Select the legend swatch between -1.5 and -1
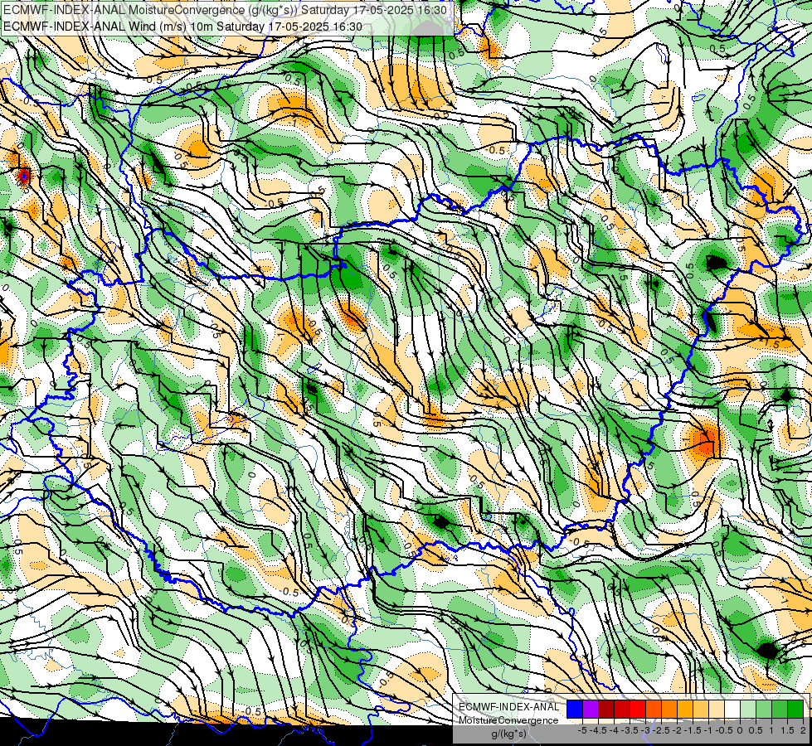This screenshot has height=746, width=812. coord(701,709)
